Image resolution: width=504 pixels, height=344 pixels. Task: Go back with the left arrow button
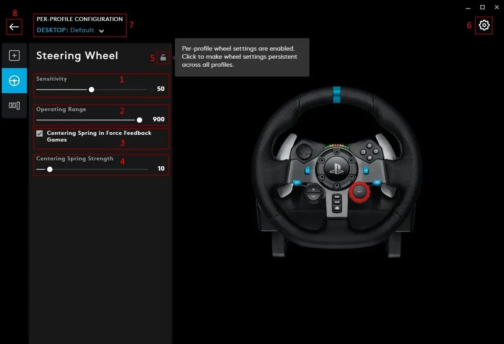(x=14, y=27)
